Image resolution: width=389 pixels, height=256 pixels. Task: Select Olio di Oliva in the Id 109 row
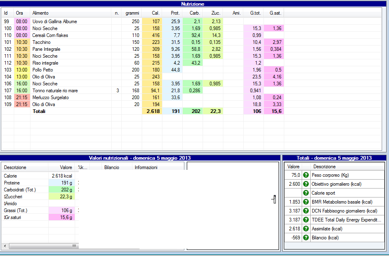click(x=44, y=104)
